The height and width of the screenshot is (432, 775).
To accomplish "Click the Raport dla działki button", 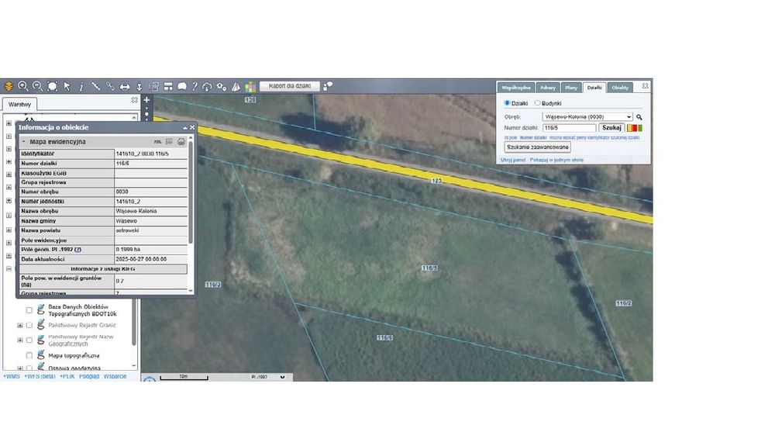I will point(290,86).
